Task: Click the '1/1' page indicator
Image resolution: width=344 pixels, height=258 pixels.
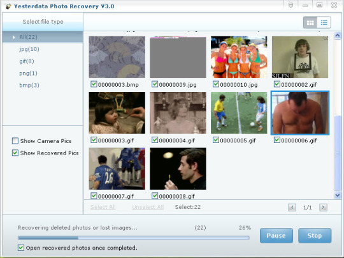Action: [307, 208]
